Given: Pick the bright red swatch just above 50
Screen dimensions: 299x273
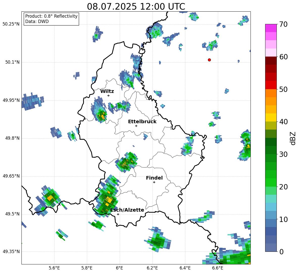Looking at the screenshot, I should [271, 85].
